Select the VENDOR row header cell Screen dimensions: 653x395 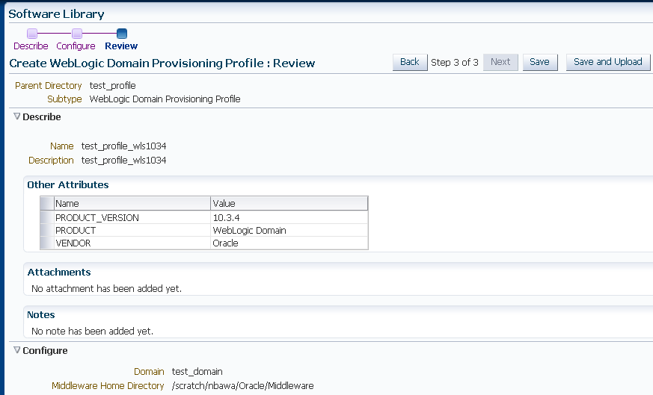click(47, 243)
